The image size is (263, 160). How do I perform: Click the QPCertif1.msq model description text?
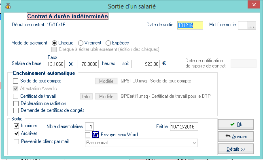click(165, 96)
